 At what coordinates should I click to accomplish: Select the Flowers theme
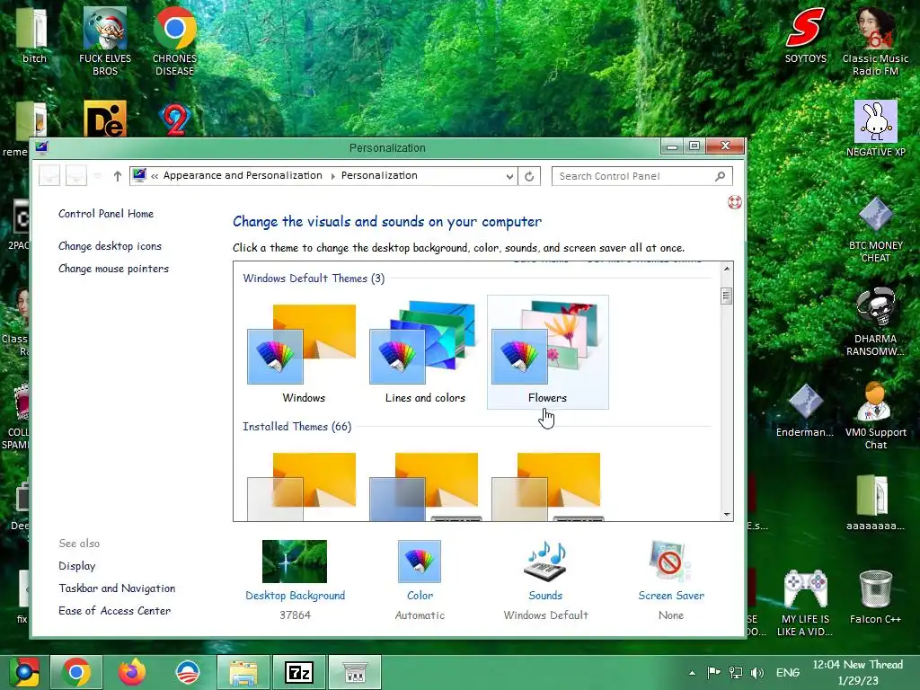pos(547,352)
